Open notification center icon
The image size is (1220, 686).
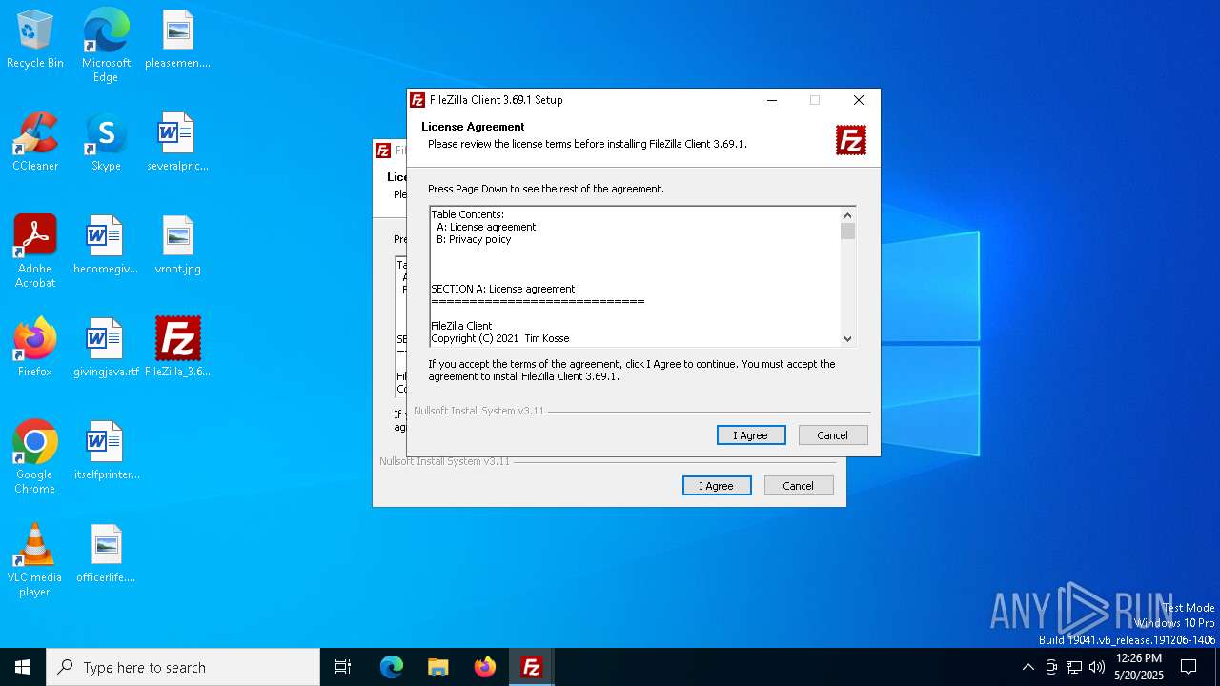click(x=1189, y=667)
